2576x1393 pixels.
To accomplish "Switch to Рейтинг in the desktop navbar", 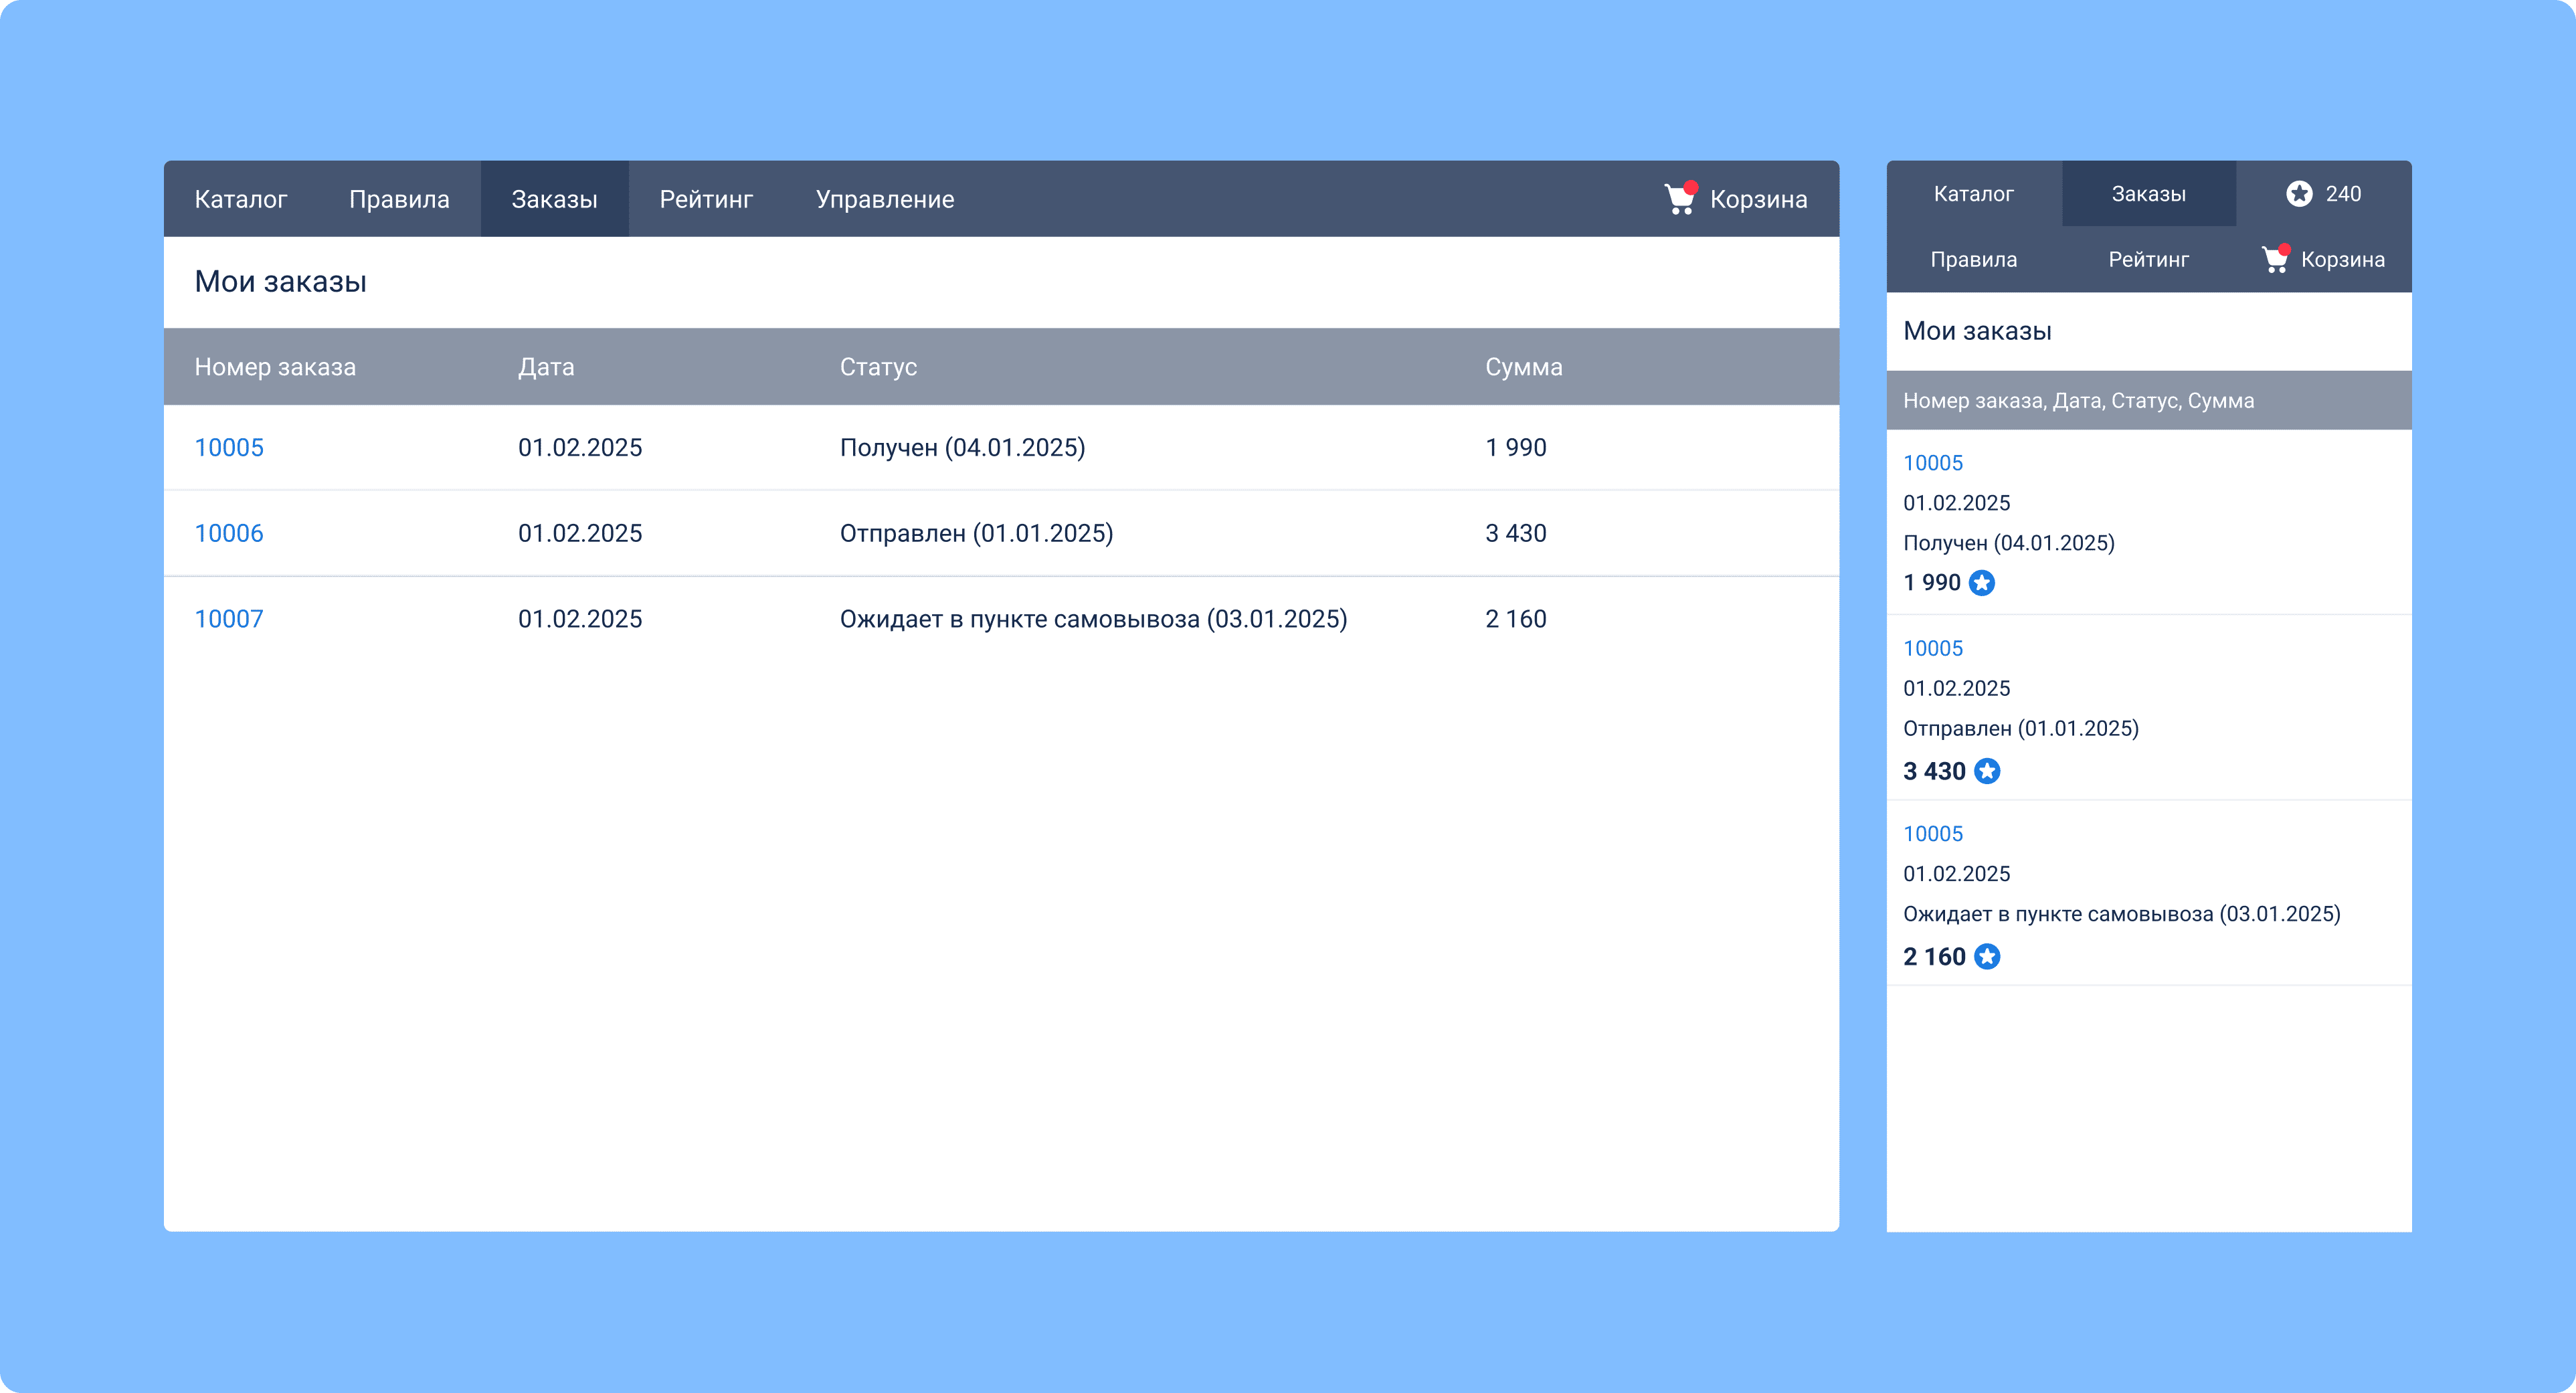I will 706,199.
